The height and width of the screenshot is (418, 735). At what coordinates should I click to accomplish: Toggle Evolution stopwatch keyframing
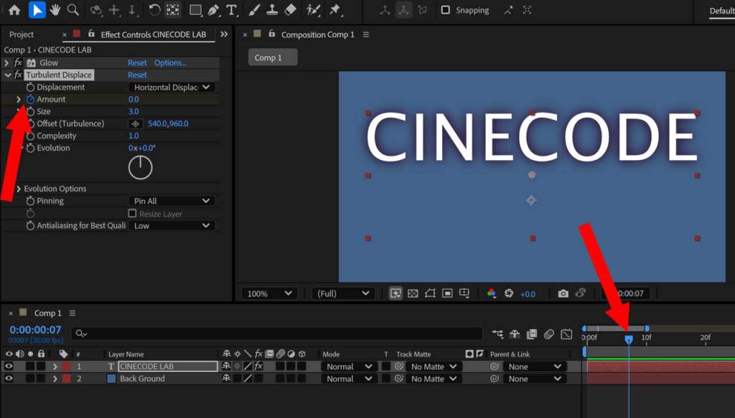click(30, 148)
